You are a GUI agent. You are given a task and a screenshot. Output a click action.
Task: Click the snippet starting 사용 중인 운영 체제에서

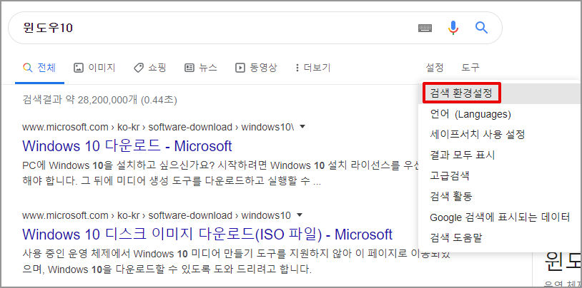pyautogui.click(x=236, y=261)
